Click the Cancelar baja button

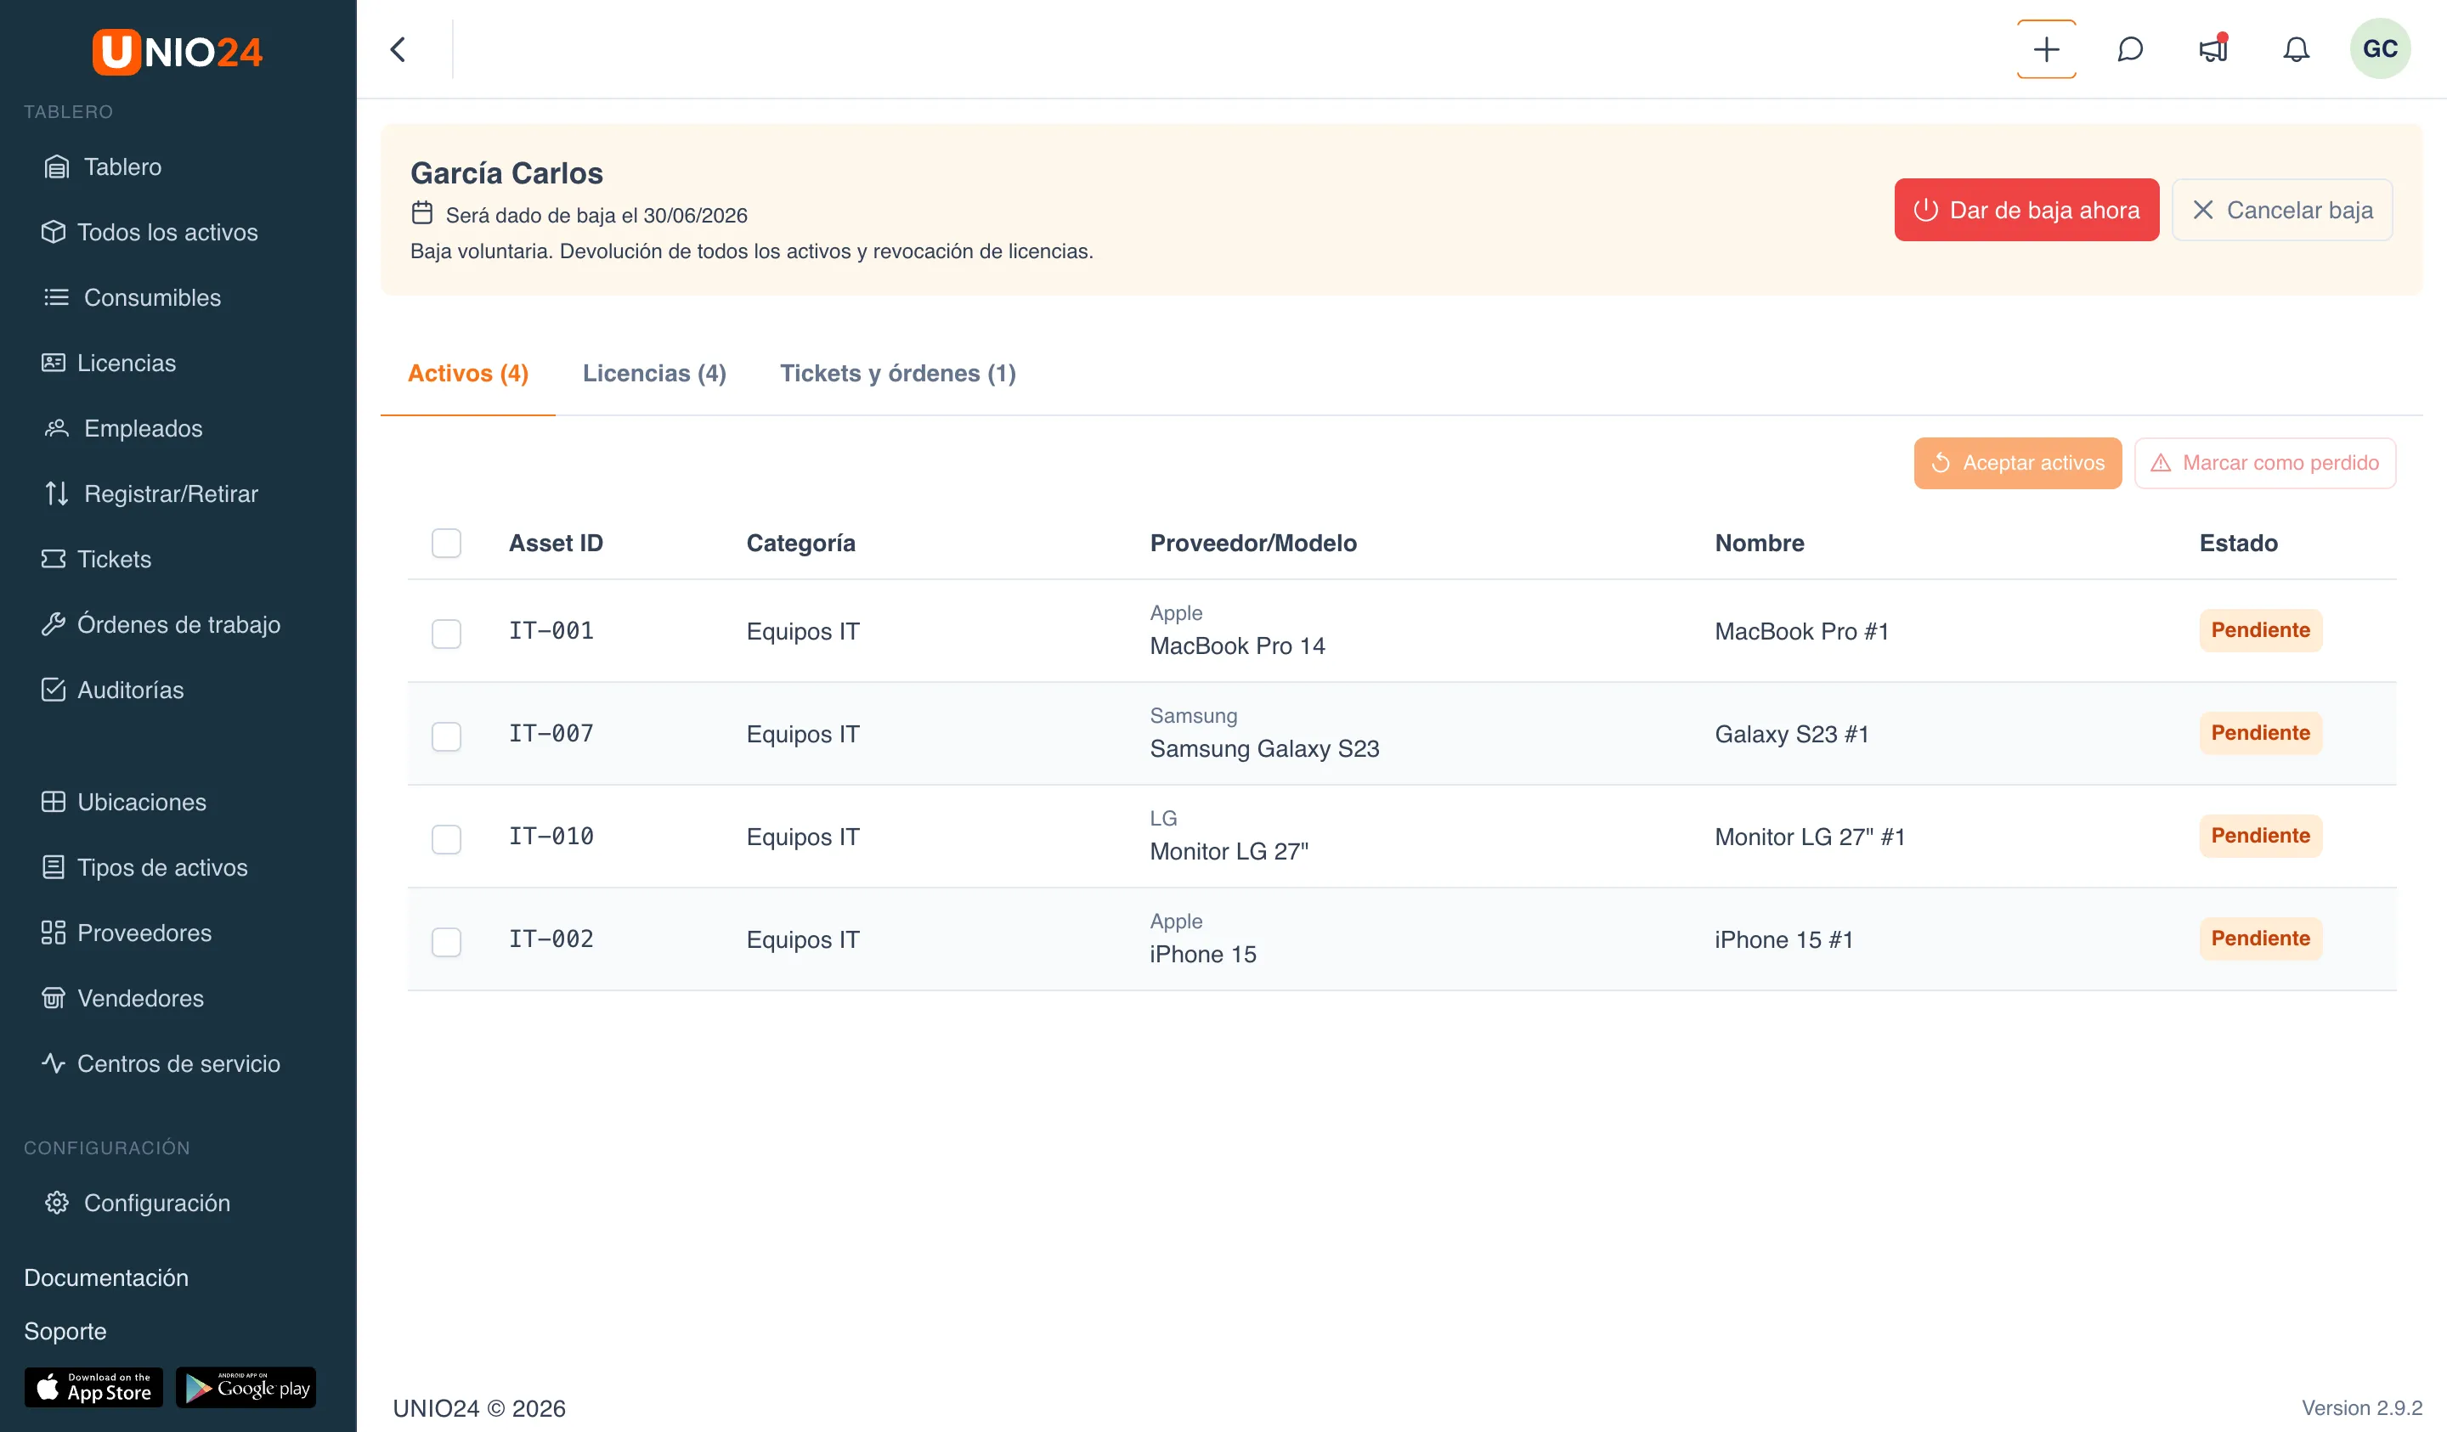coord(2282,210)
